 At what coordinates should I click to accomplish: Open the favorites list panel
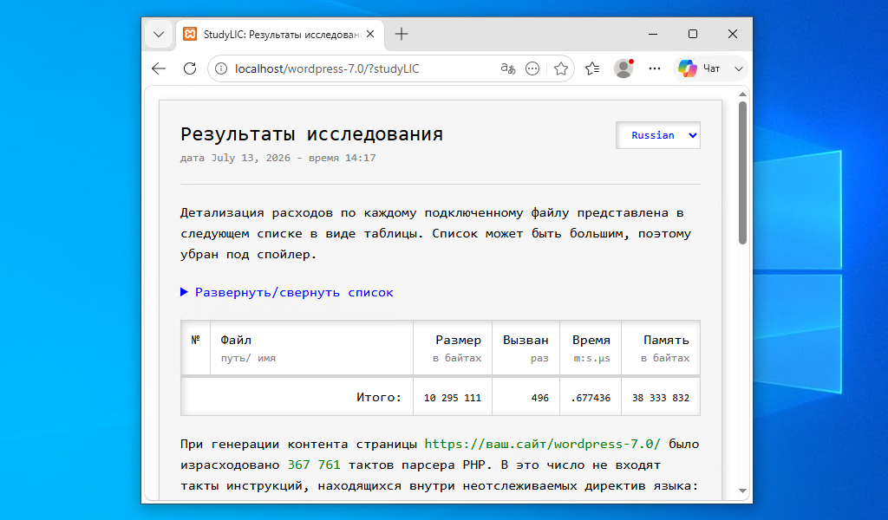[x=592, y=69]
